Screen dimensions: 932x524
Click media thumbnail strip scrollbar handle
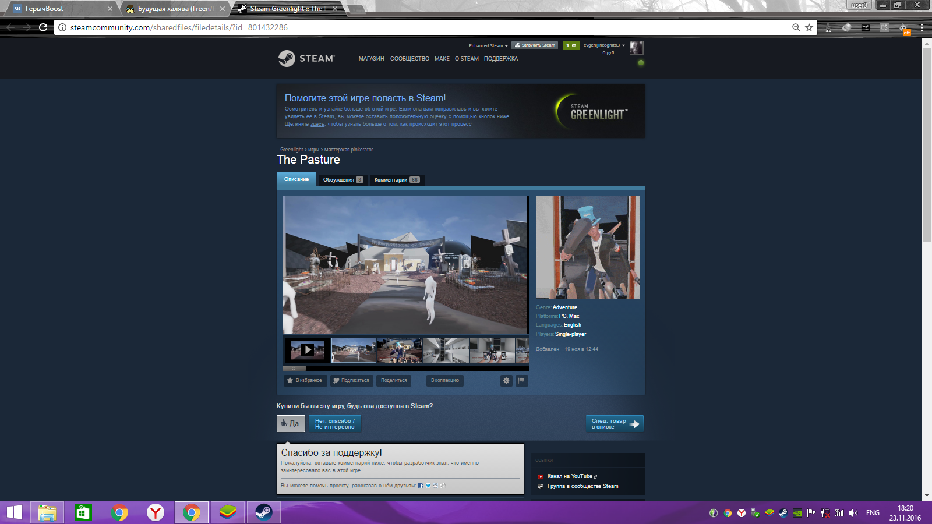(x=294, y=368)
